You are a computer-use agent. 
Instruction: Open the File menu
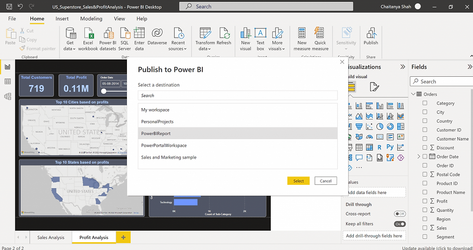pos(12,19)
